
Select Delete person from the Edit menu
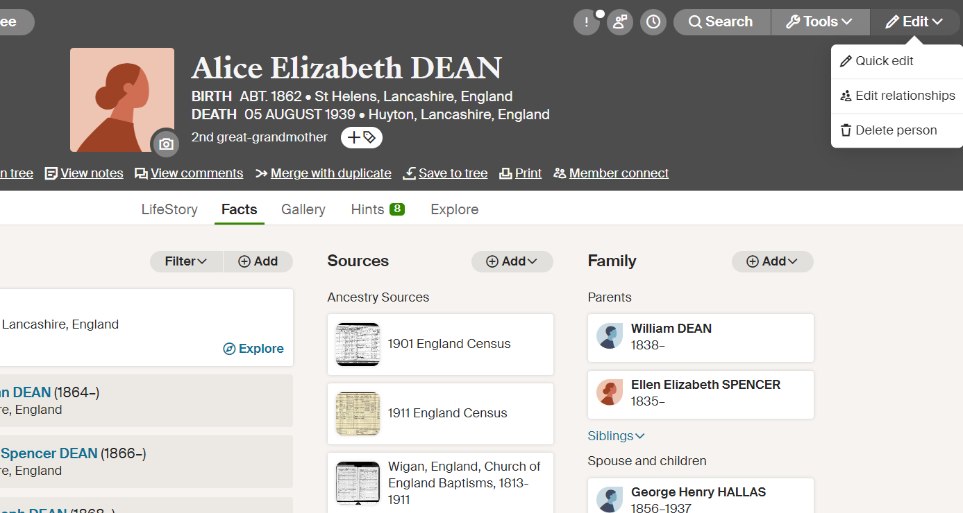(895, 130)
